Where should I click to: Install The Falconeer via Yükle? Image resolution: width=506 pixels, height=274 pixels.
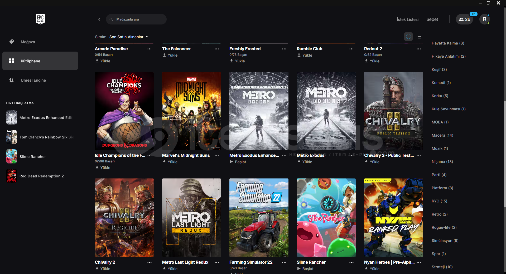(170, 55)
